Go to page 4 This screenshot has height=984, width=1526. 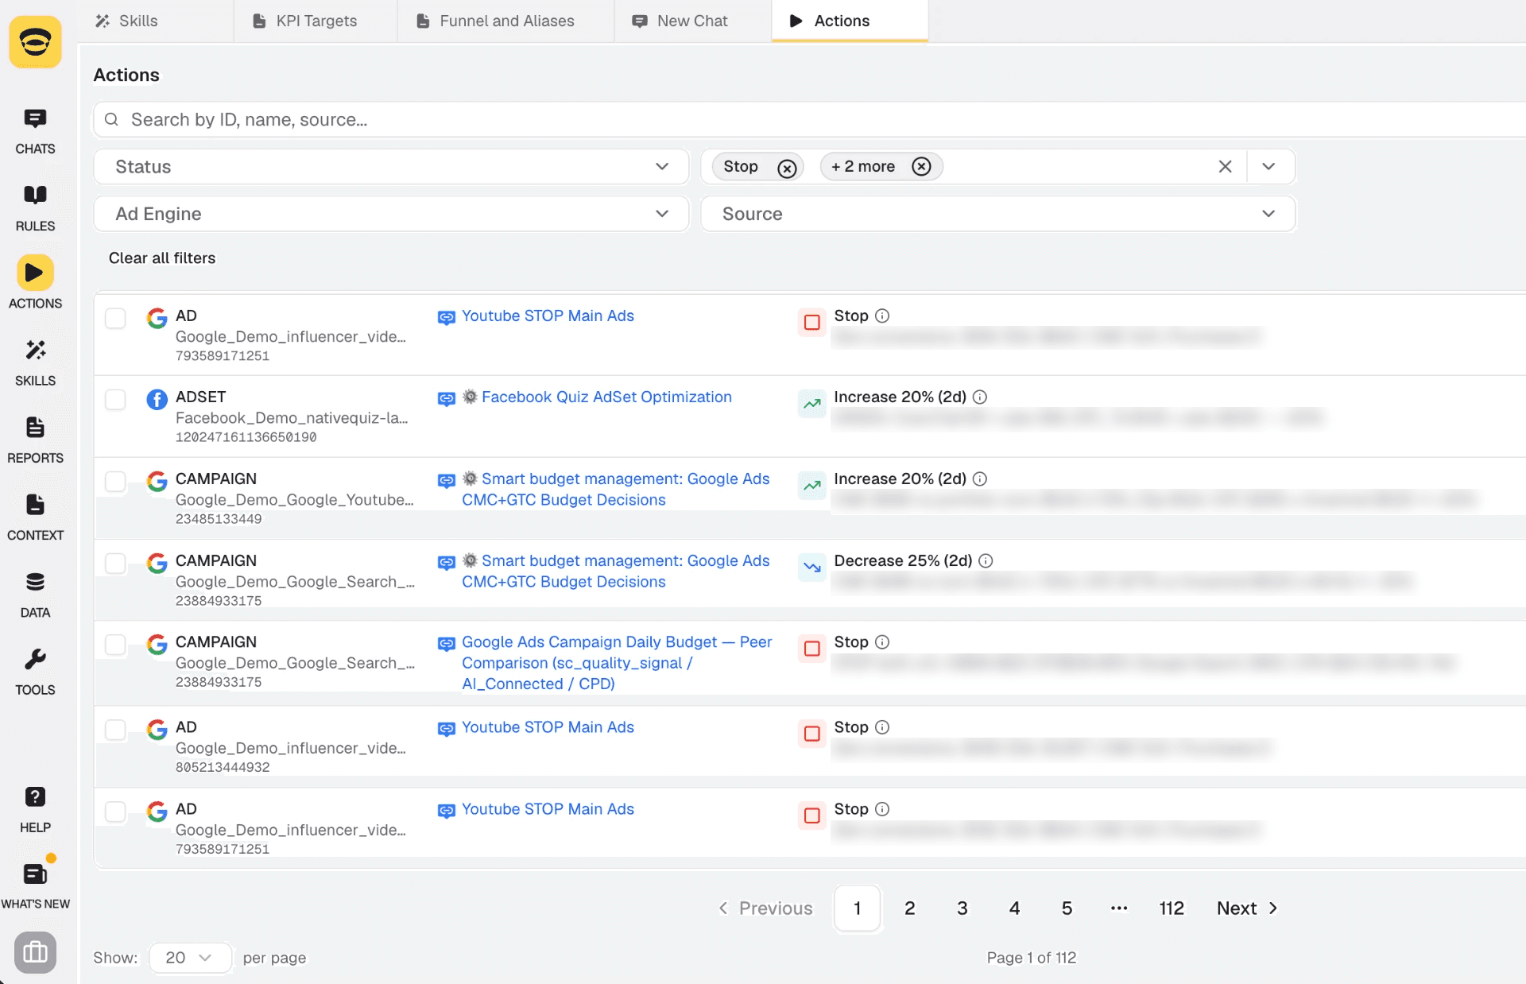coord(1015,908)
